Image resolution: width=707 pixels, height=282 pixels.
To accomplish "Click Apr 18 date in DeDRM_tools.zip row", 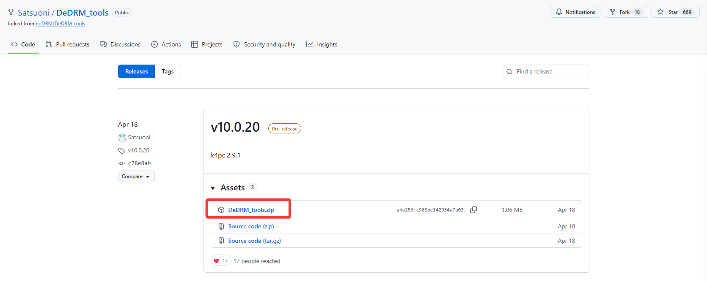I will click(567, 210).
